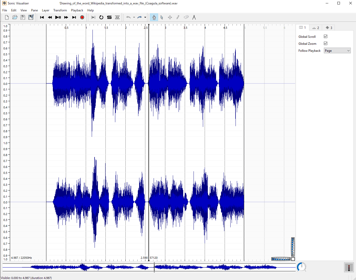356x280 pixels.
Task: Open the Help menu
Action: coord(90,10)
